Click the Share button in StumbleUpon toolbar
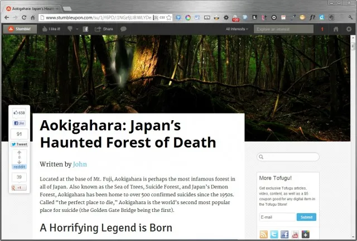Viewport: 357px width, 241px height. coord(104,29)
